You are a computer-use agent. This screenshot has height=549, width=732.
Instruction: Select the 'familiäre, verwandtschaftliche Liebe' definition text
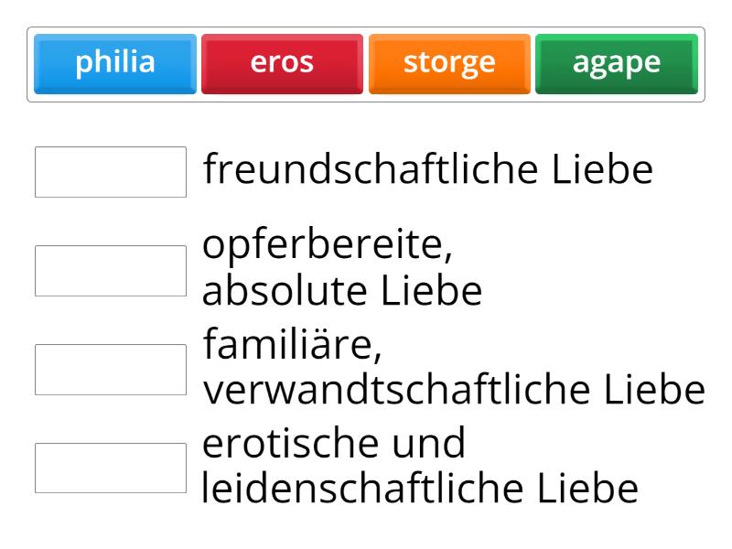(x=454, y=368)
